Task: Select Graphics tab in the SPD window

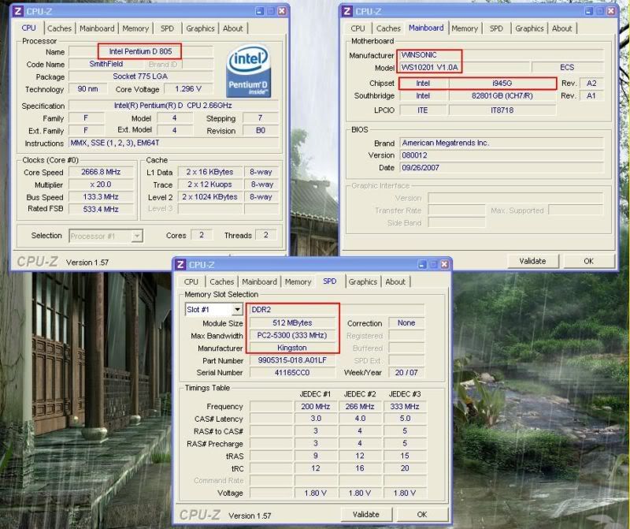Action: [363, 282]
